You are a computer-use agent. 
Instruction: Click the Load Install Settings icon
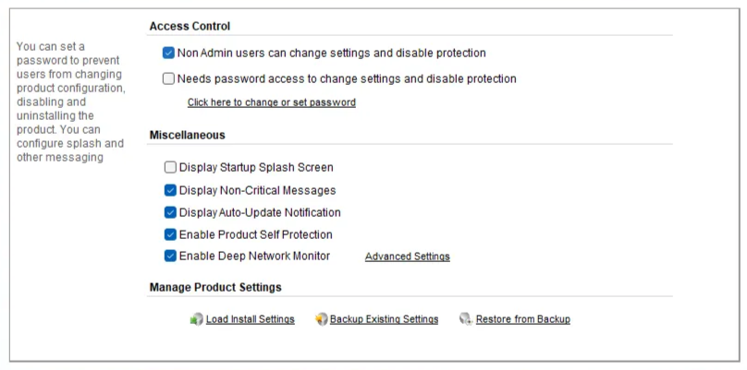click(196, 319)
